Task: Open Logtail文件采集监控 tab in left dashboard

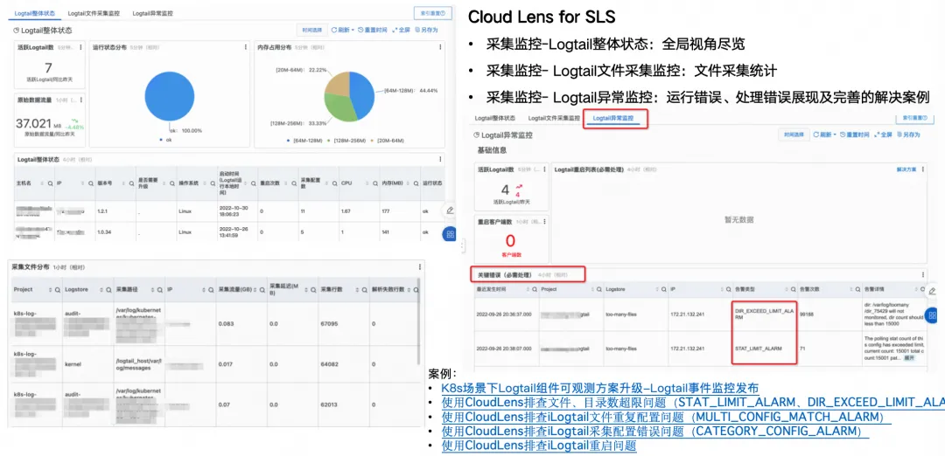Action: tap(93, 12)
